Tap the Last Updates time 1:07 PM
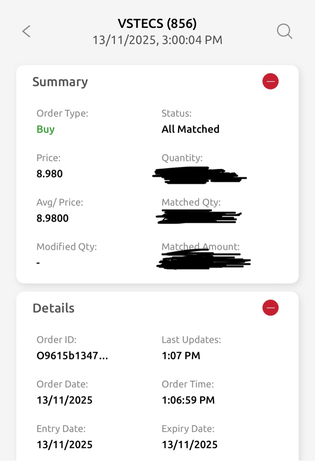 [x=181, y=356]
